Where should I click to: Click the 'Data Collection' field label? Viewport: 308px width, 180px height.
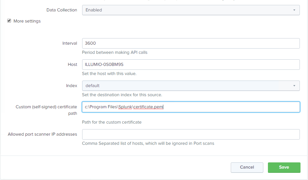click(x=62, y=10)
